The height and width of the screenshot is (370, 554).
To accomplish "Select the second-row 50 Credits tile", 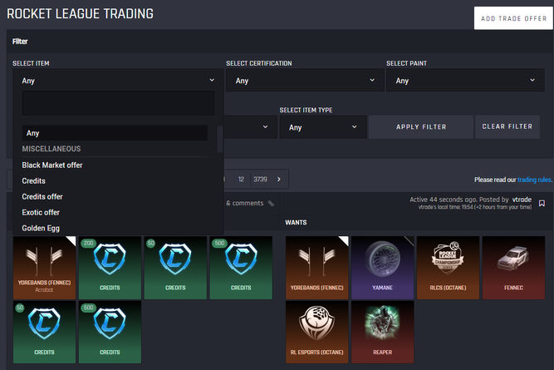I will click(x=45, y=332).
